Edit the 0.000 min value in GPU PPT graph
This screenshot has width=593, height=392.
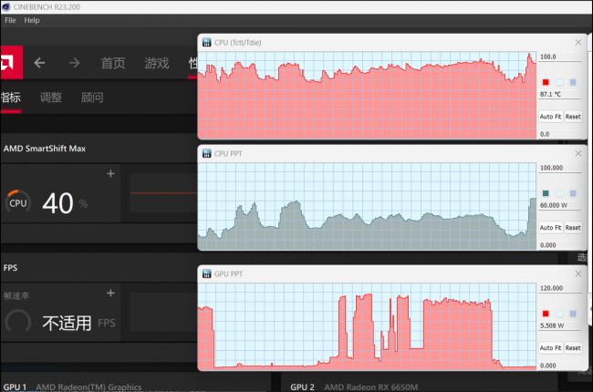560,366
